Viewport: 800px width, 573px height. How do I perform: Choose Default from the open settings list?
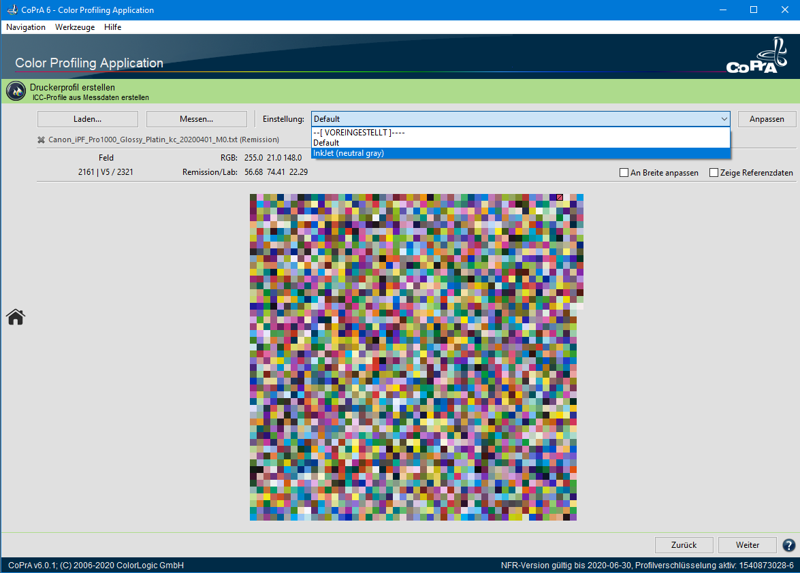click(x=326, y=143)
